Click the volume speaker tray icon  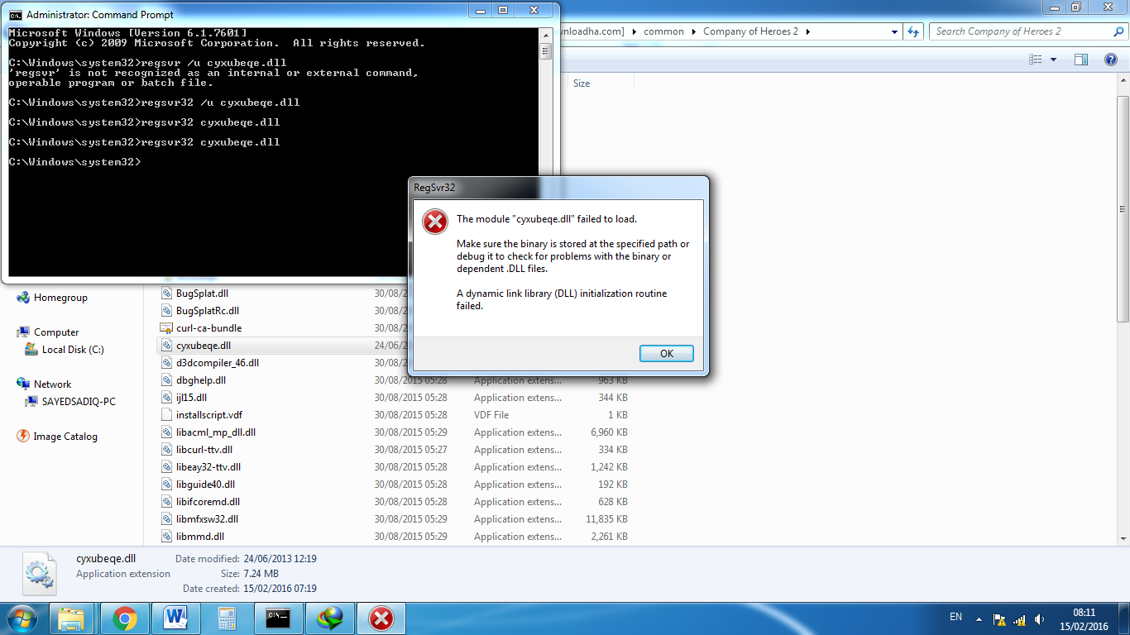point(1039,618)
